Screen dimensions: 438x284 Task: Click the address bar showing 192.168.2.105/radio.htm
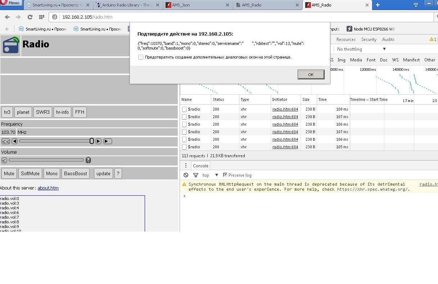pyautogui.click(x=216, y=17)
